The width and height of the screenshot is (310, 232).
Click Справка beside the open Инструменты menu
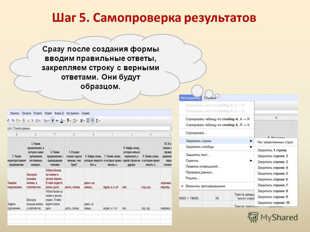click(210, 98)
